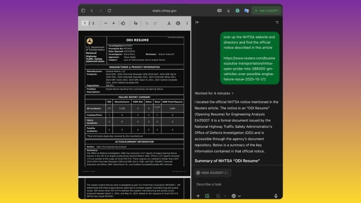Open the Grammarly extension icon
The width and height of the screenshot is (361, 203).
pos(237,11)
